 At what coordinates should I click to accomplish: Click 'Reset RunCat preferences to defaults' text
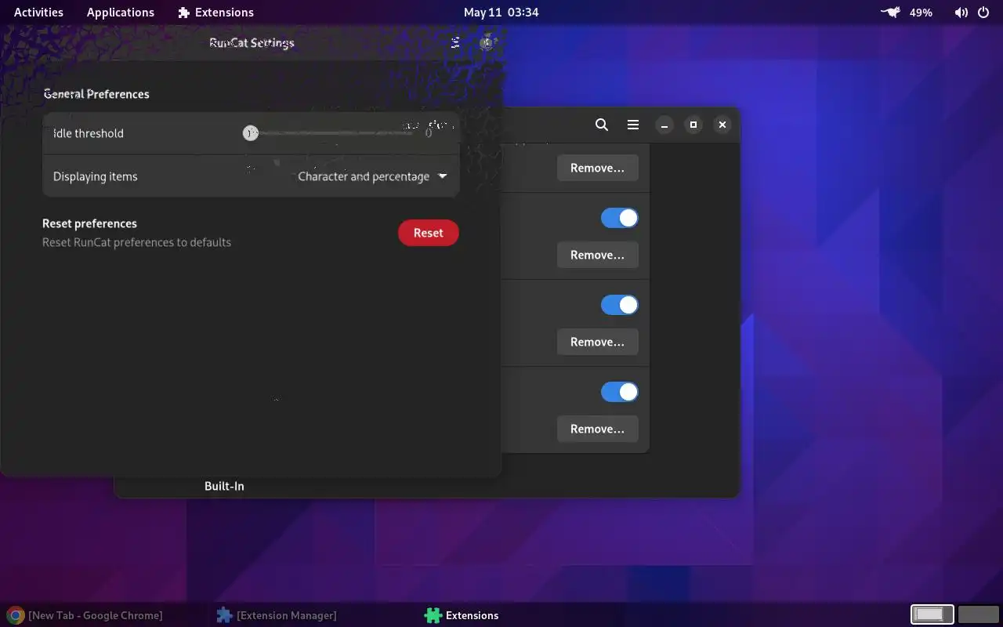pos(136,242)
